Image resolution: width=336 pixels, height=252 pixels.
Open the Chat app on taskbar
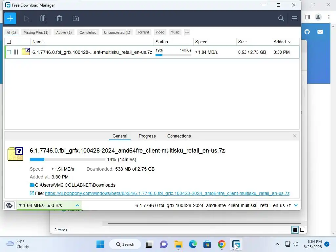pyautogui.click(x=164, y=244)
